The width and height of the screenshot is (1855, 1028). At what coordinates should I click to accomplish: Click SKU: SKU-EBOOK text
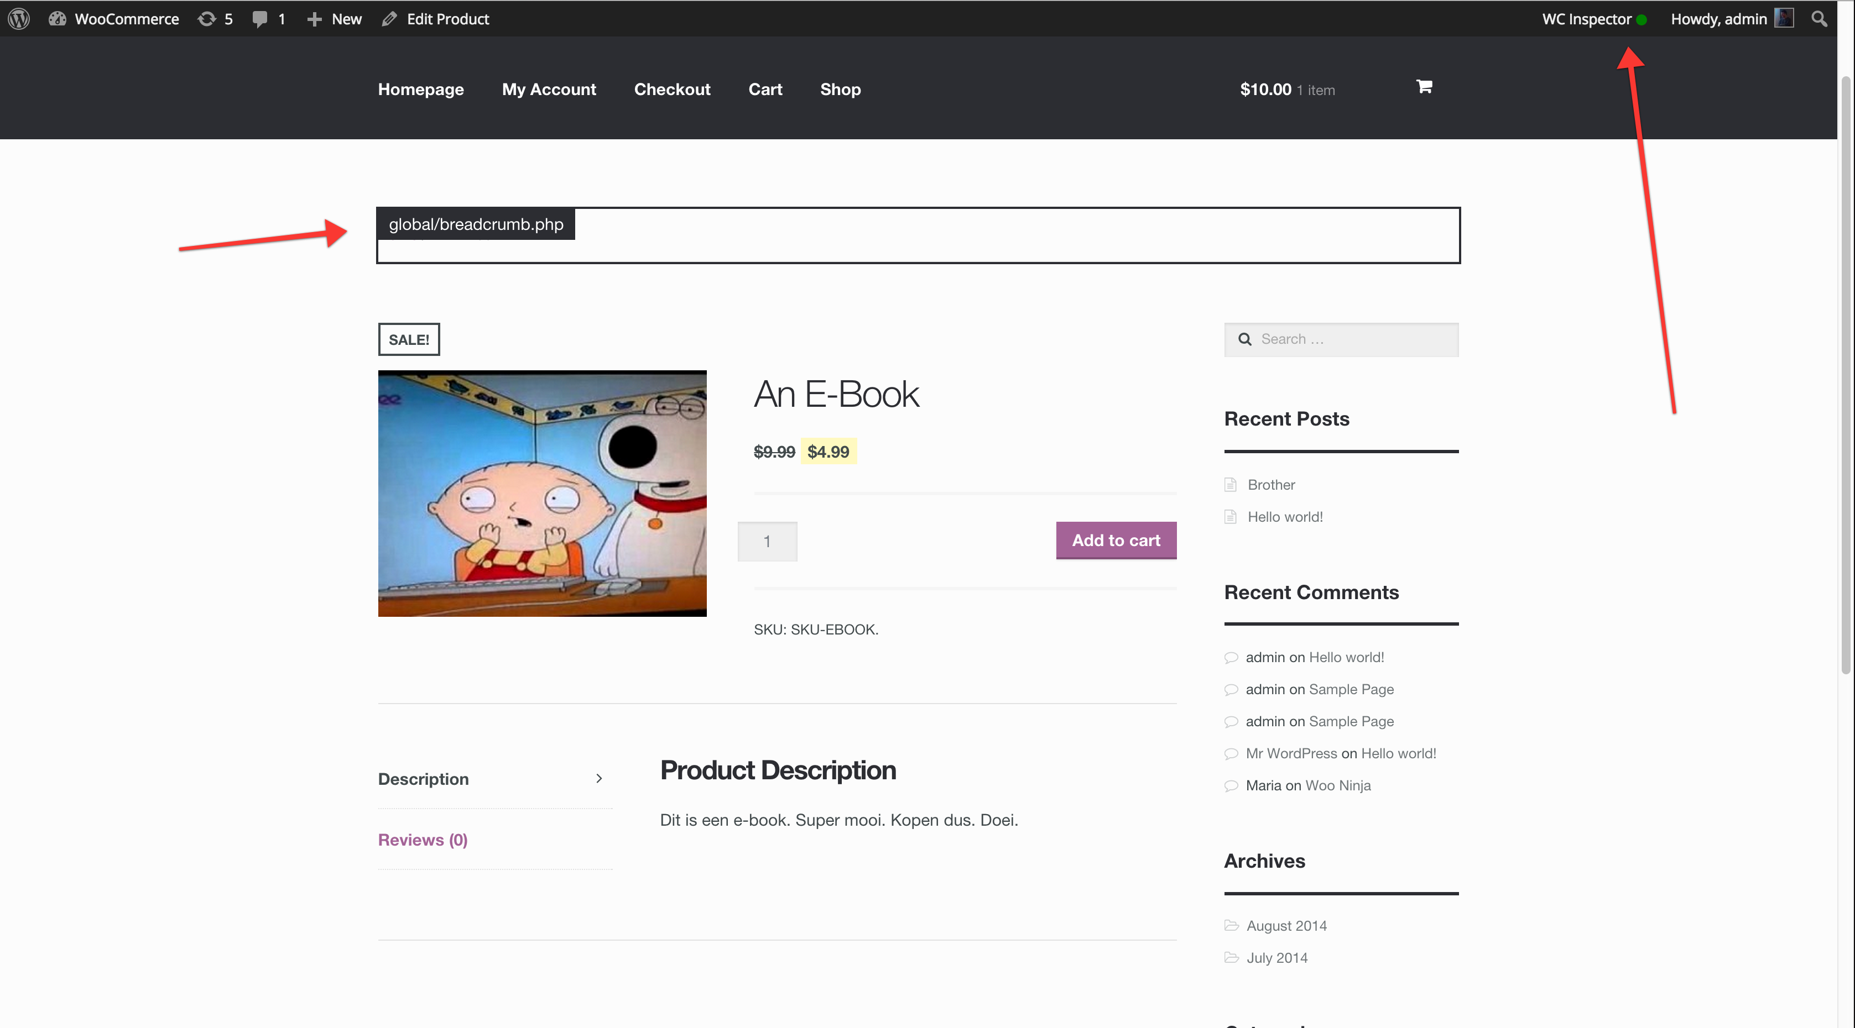[x=816, y=630]
